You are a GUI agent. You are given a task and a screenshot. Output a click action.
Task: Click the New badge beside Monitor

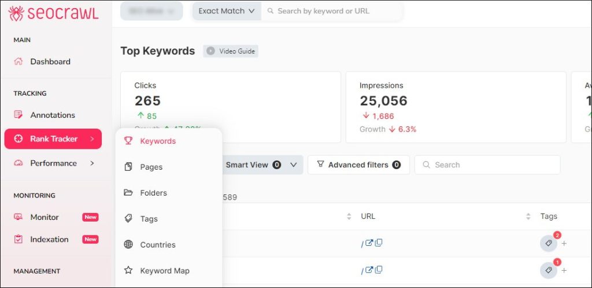[x=90, y=217]
